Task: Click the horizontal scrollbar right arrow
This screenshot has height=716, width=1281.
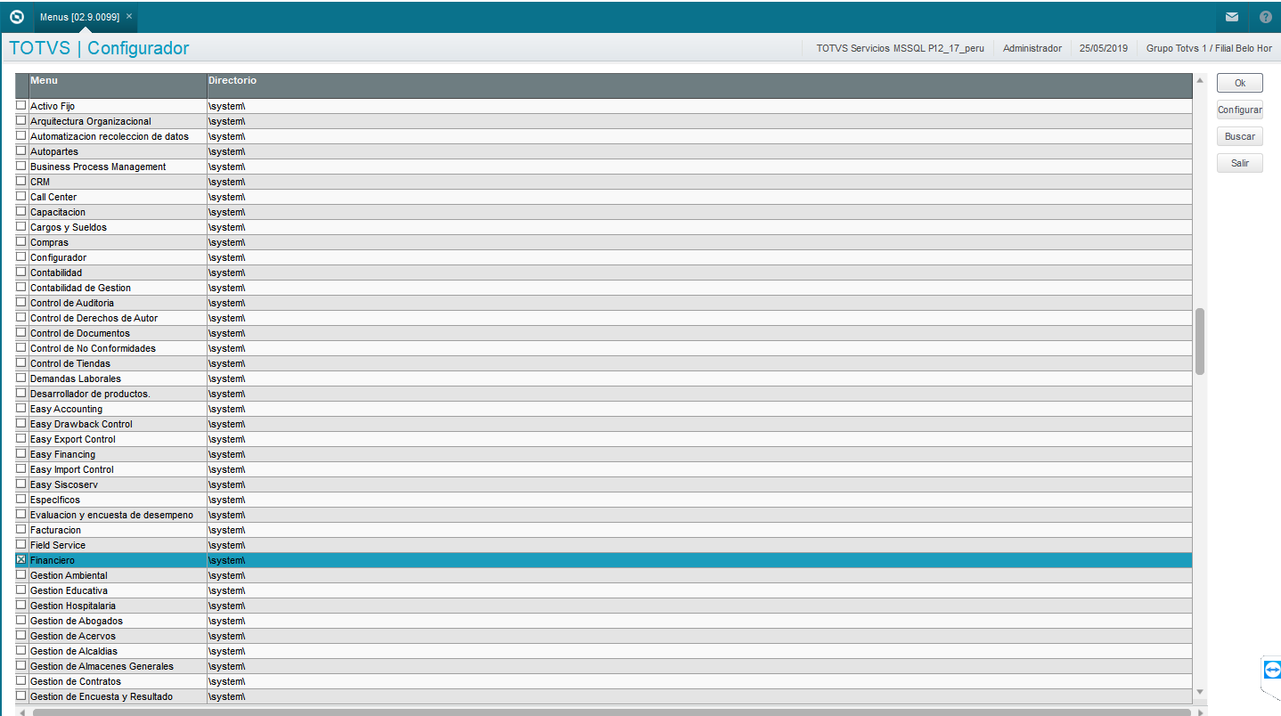Action: click(x=1199, y=712)
